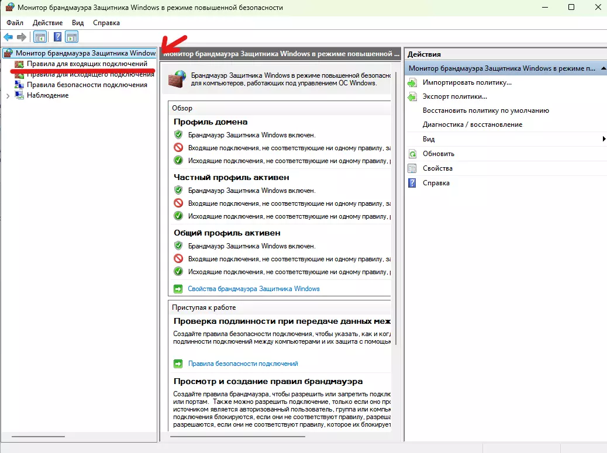Open the Действие menu
Viewport: 607px width, 453px height.
click(x=47, y=23)
